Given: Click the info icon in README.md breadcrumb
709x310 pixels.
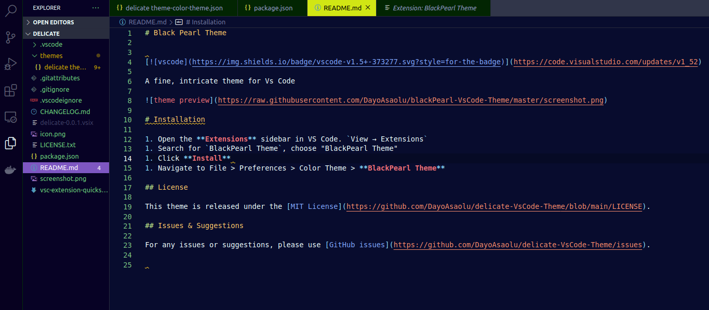Looking at the screenshot, I should [123, 22].
